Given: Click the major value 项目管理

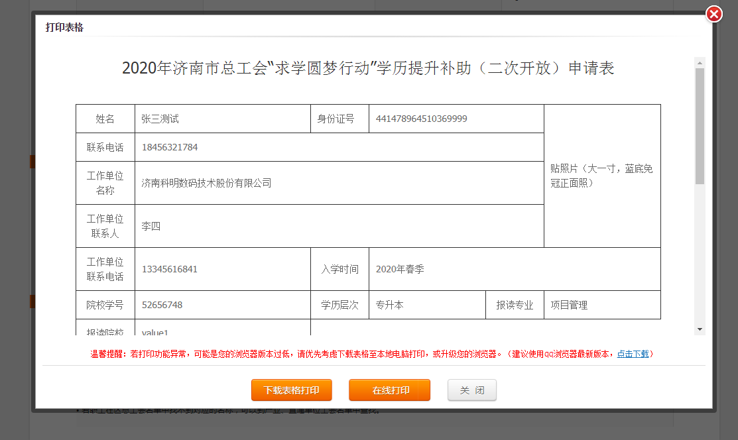Looking at the screenshot, I should tap(569, 305).
